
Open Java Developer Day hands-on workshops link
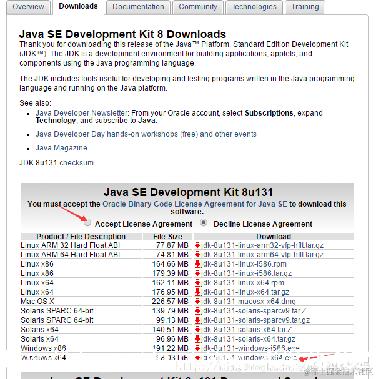[146, 134]
